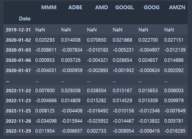Viewport: 192px width, 139px height.
Task: Select the GOOGL column header
Action: (125, 7)
